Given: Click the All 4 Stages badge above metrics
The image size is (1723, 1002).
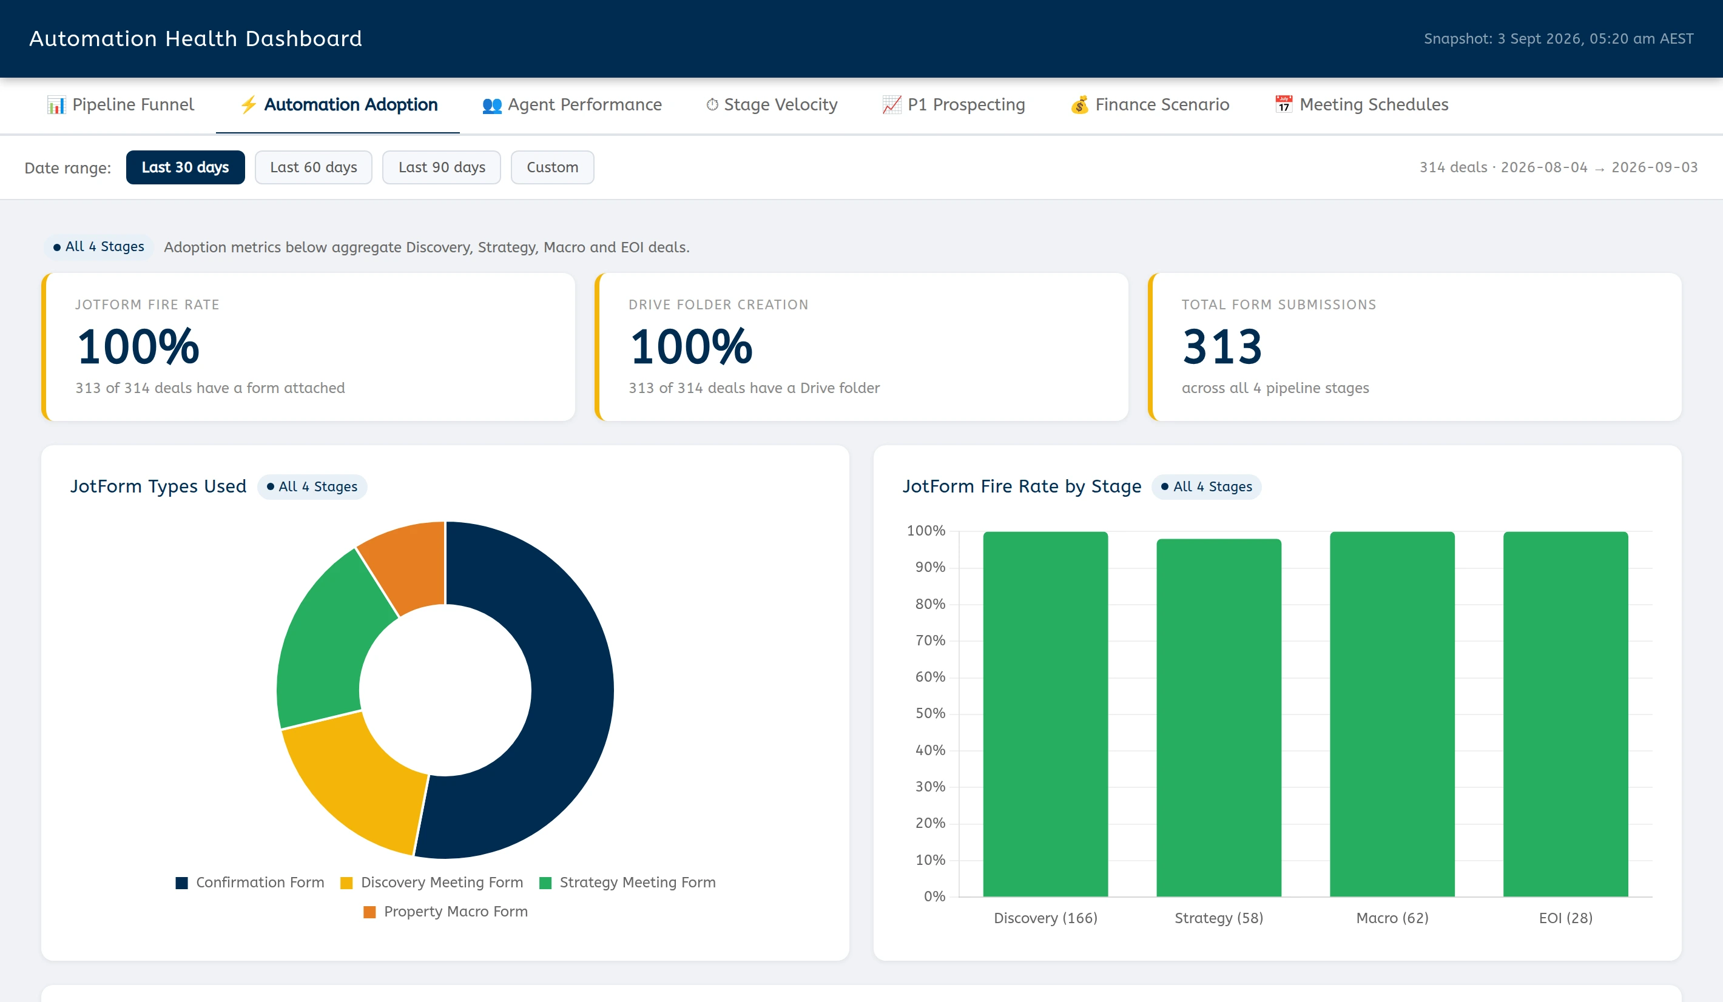Looking at the screenshot, I should pyautogui.click(x=99, y=247).
